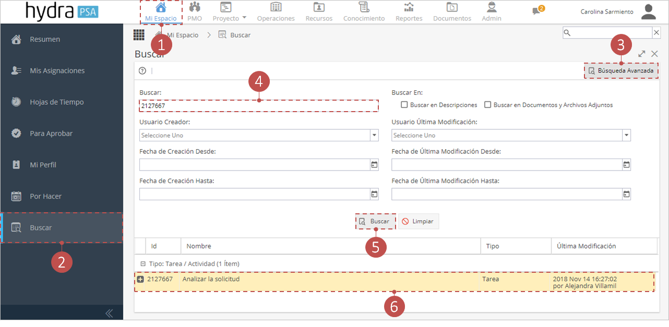Image resolution: width=669 pixels, height=327 pixels.
Task: Open the Conocimiento module
Action: (x=363, y=11)
